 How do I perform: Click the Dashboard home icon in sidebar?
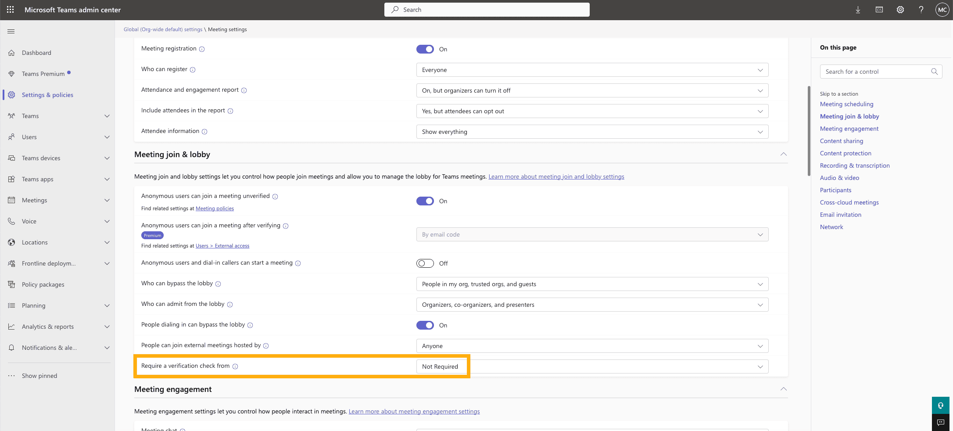coord(12,53)
